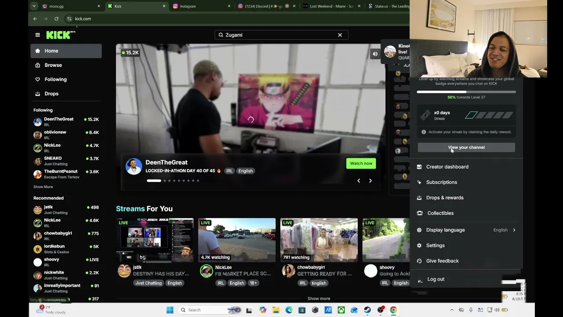Expand Display language submenu
The image size is (563, 317).
(466, 230)
